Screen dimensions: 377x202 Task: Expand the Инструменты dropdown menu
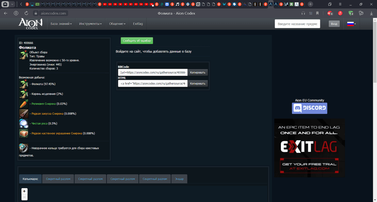pyautogui.click(x=90, y=24)
